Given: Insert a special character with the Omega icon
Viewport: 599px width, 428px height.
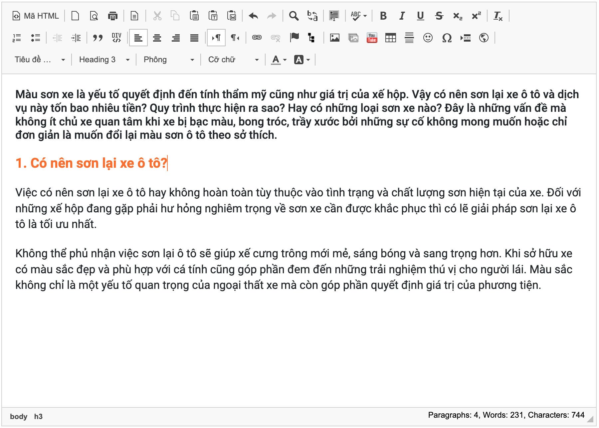Looking at the screenshot, I should click(447, 38).
